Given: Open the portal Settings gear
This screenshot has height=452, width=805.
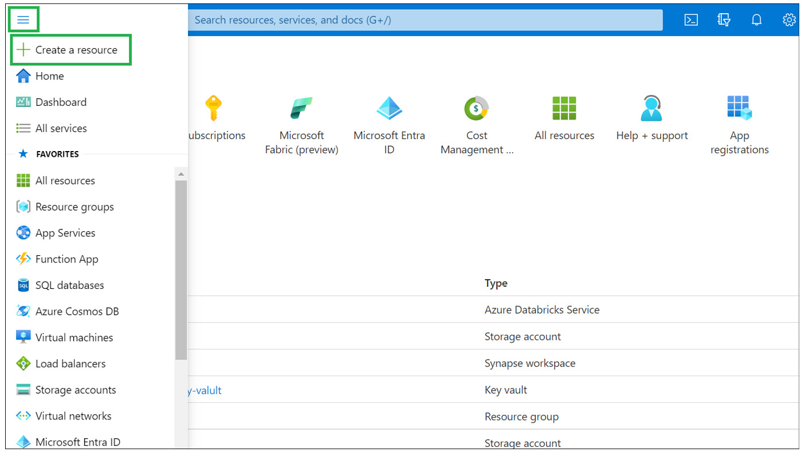Looking at the screenshot, I should 789,20.
